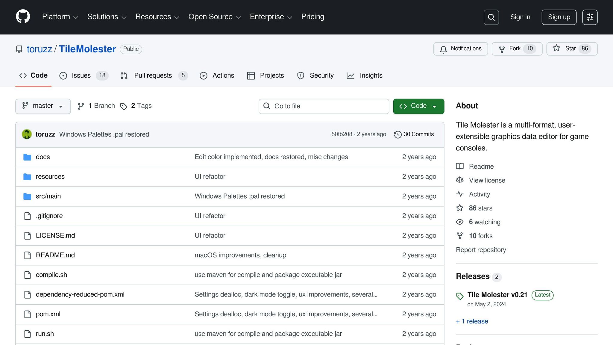Switch to the Issues tab
Image resolution: width=613 pixels, height=345 pixels.
pyautogui.click(x=81, y=75)
